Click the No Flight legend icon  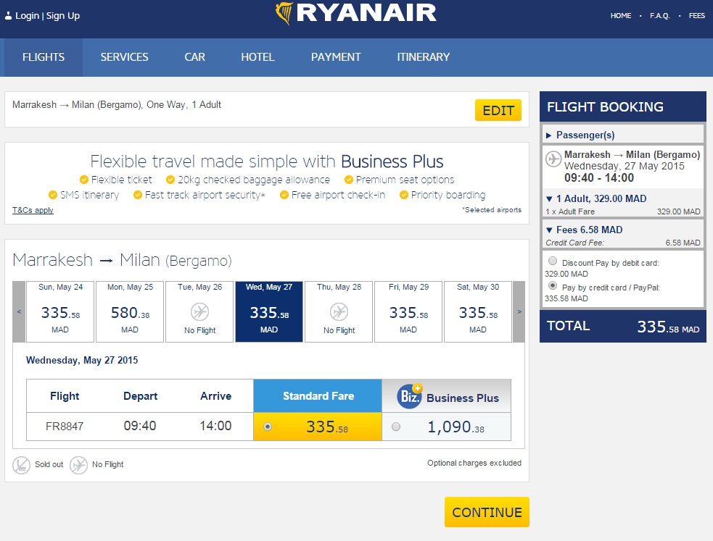[78, 465]
